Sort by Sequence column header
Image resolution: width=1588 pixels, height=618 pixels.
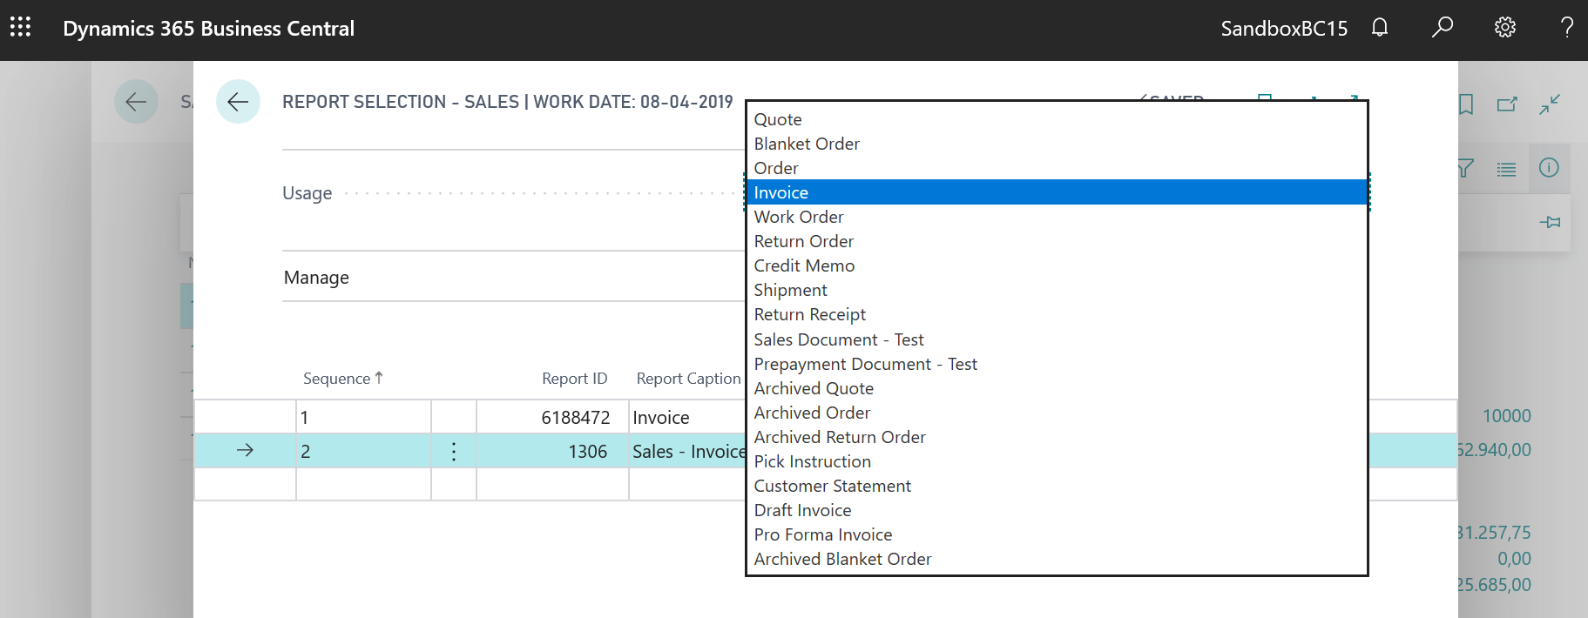point(342,379)
